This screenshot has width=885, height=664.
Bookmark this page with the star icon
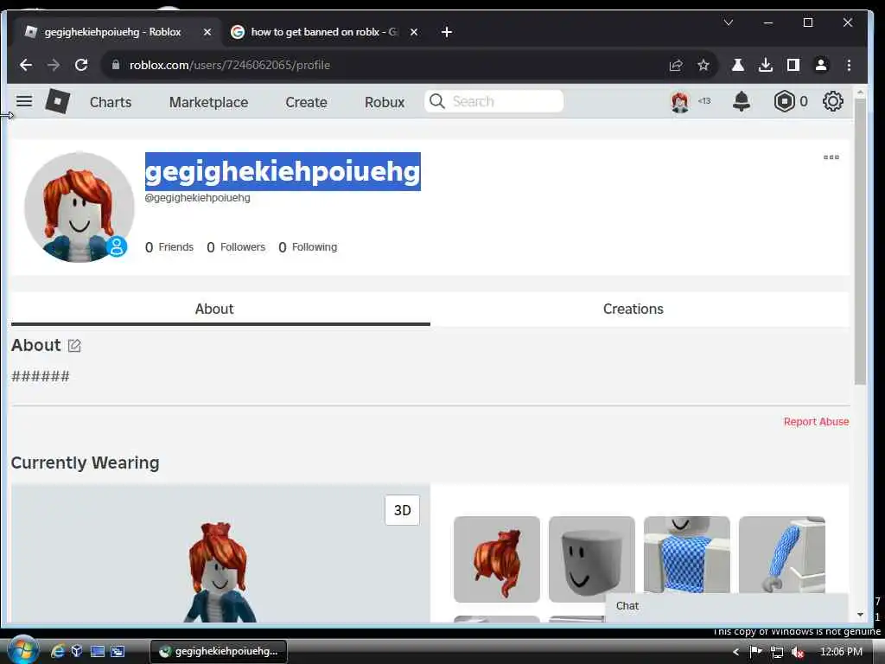coord(704,65)
